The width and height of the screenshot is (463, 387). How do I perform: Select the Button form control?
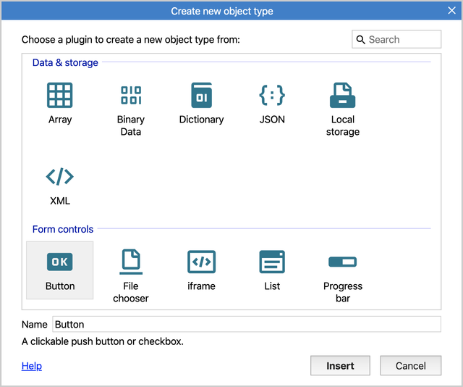pyautogui.click(x=60, y=270)
